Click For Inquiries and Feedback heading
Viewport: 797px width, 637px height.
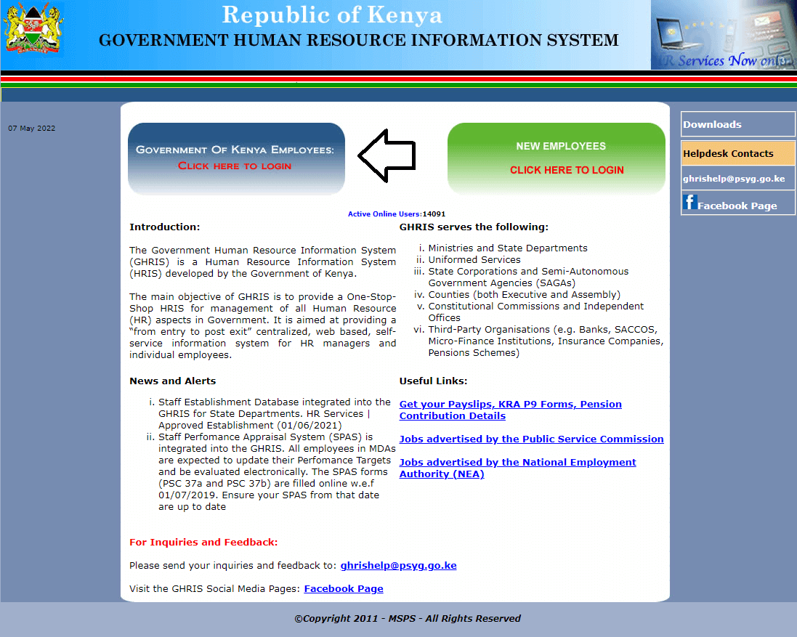[x=203, y=542]
